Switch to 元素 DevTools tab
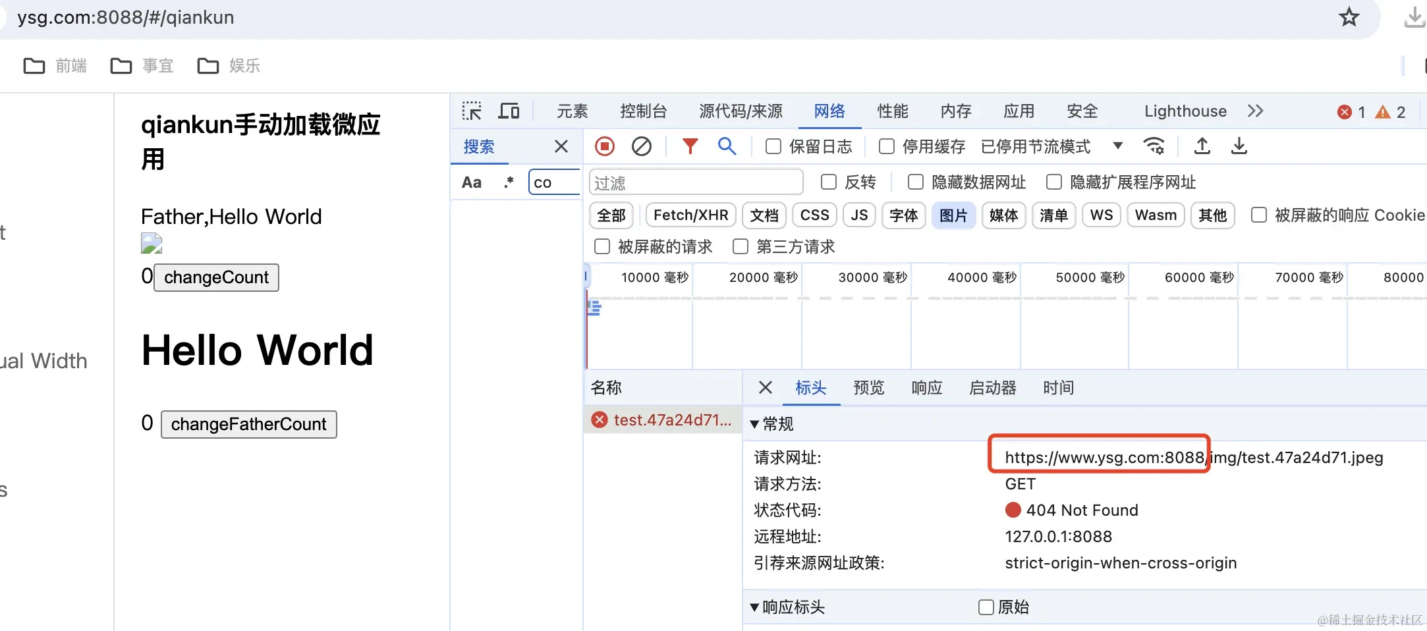The width and height of the screenshot is (1427, 631). (572, 111)
